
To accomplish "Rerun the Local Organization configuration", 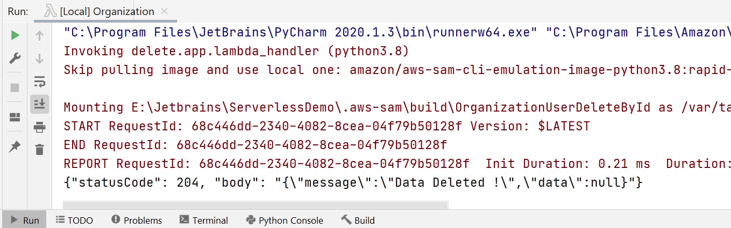I will (x=15, y=35).
